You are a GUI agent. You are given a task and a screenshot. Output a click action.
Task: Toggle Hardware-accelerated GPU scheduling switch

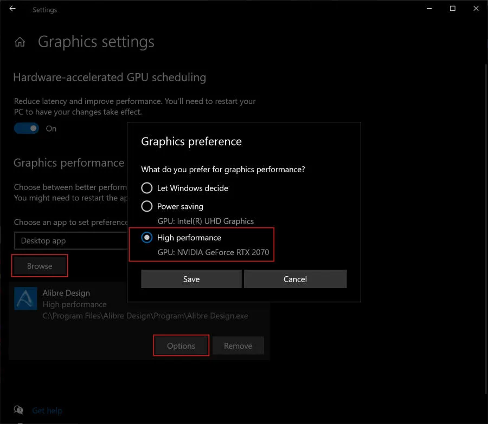point(27,128)
